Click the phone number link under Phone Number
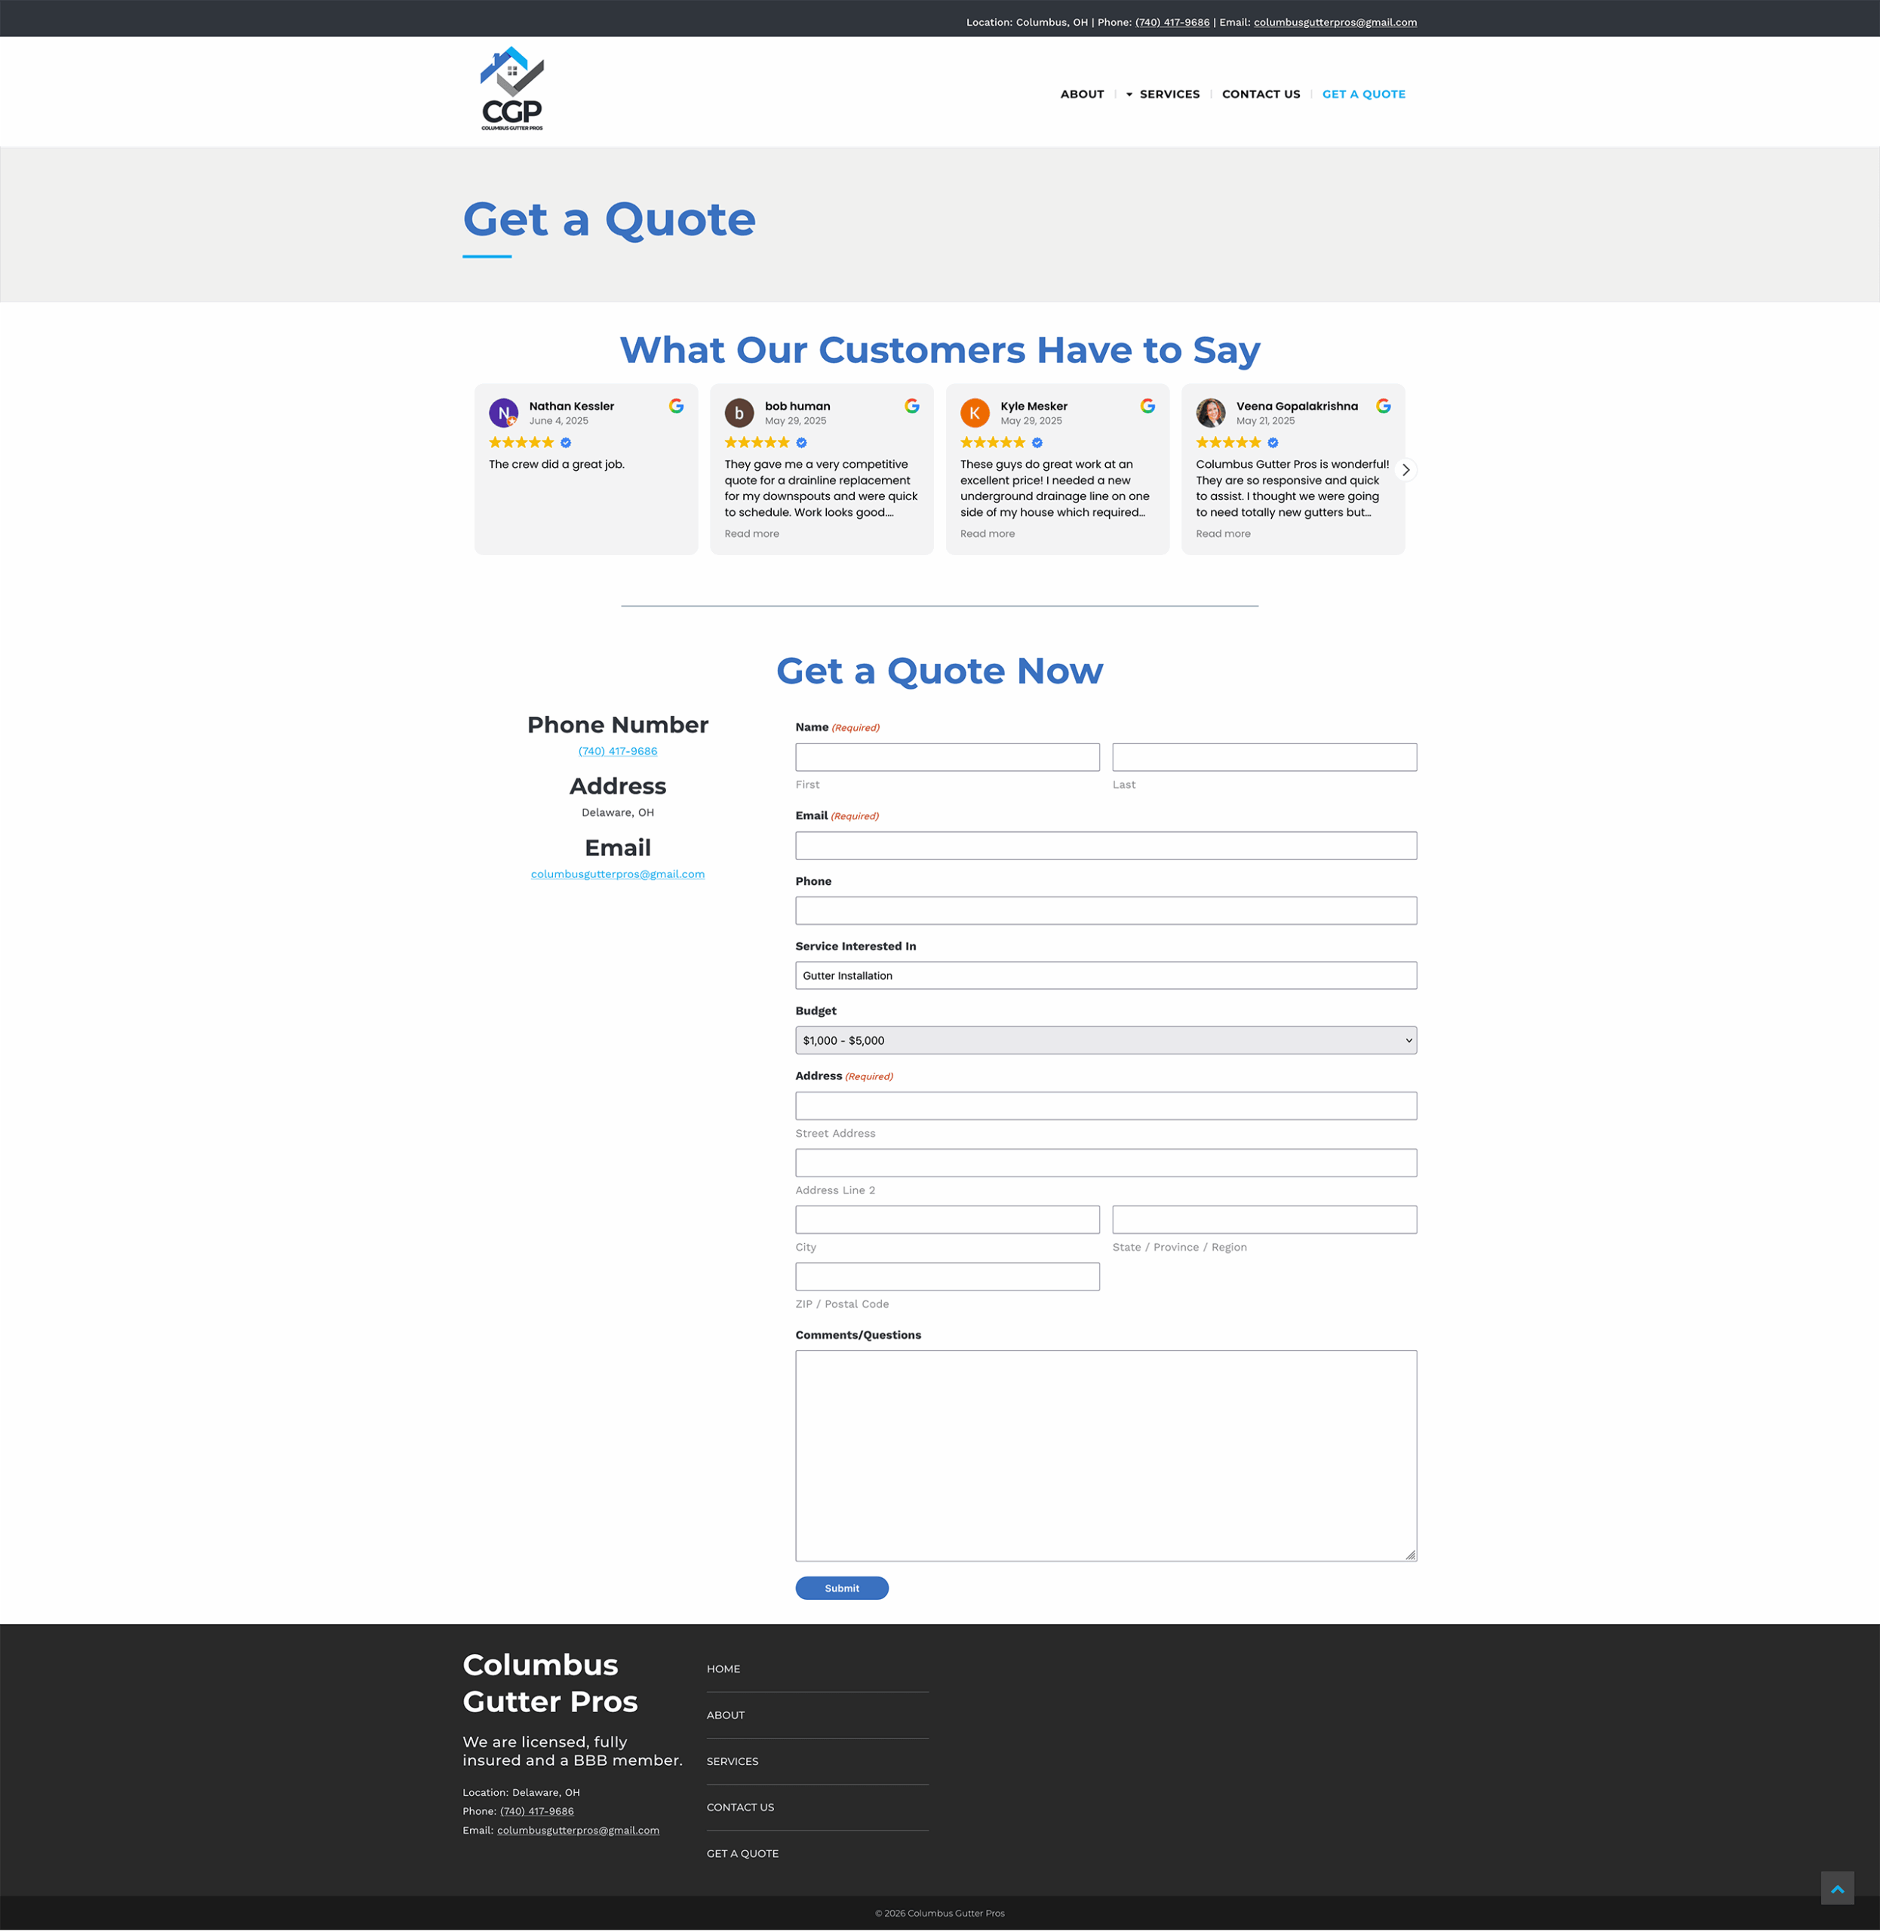 pyautogui.click(x=618, y=751)
